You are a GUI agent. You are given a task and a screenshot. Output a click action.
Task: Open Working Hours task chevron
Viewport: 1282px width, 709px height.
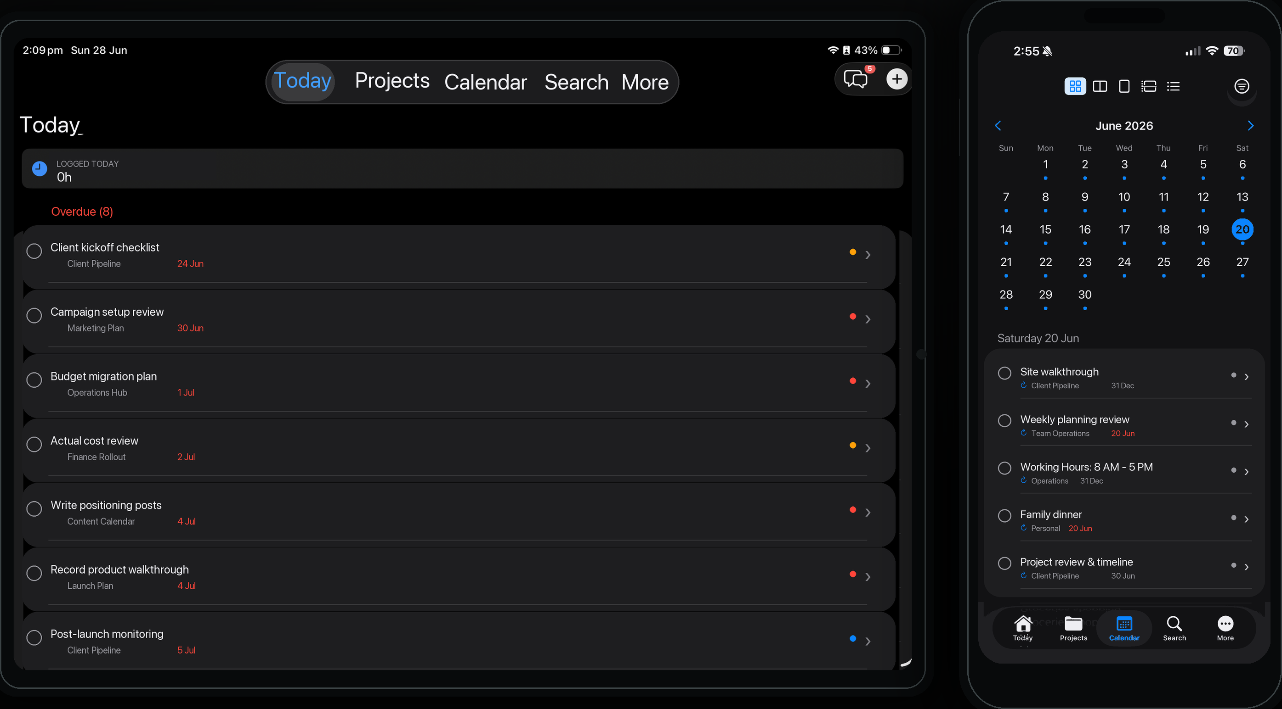coord(1246,471)
